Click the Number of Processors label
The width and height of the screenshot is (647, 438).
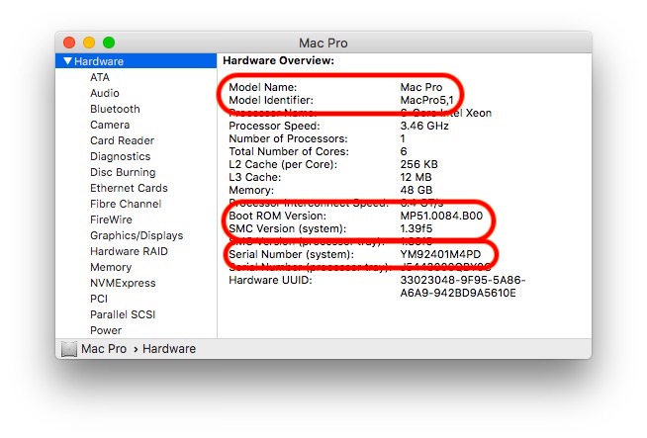point(289,138)
